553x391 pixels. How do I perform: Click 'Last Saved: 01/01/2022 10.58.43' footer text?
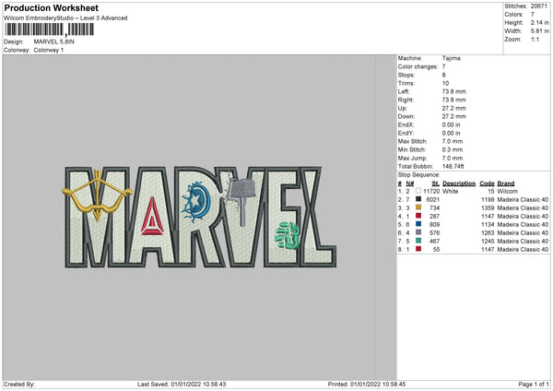(x=182, y=385)
